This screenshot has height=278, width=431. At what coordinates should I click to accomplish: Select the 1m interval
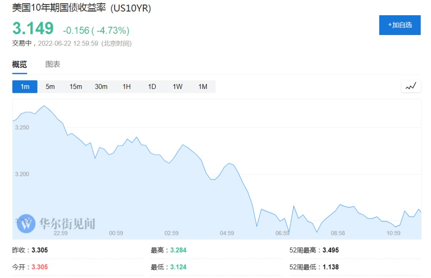pos(25,86)
